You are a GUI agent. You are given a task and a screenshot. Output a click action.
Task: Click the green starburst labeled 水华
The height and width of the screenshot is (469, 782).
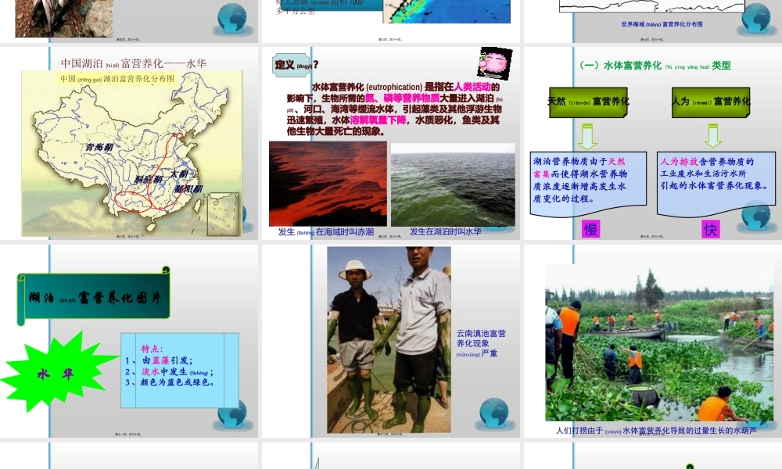coord(55,372)
